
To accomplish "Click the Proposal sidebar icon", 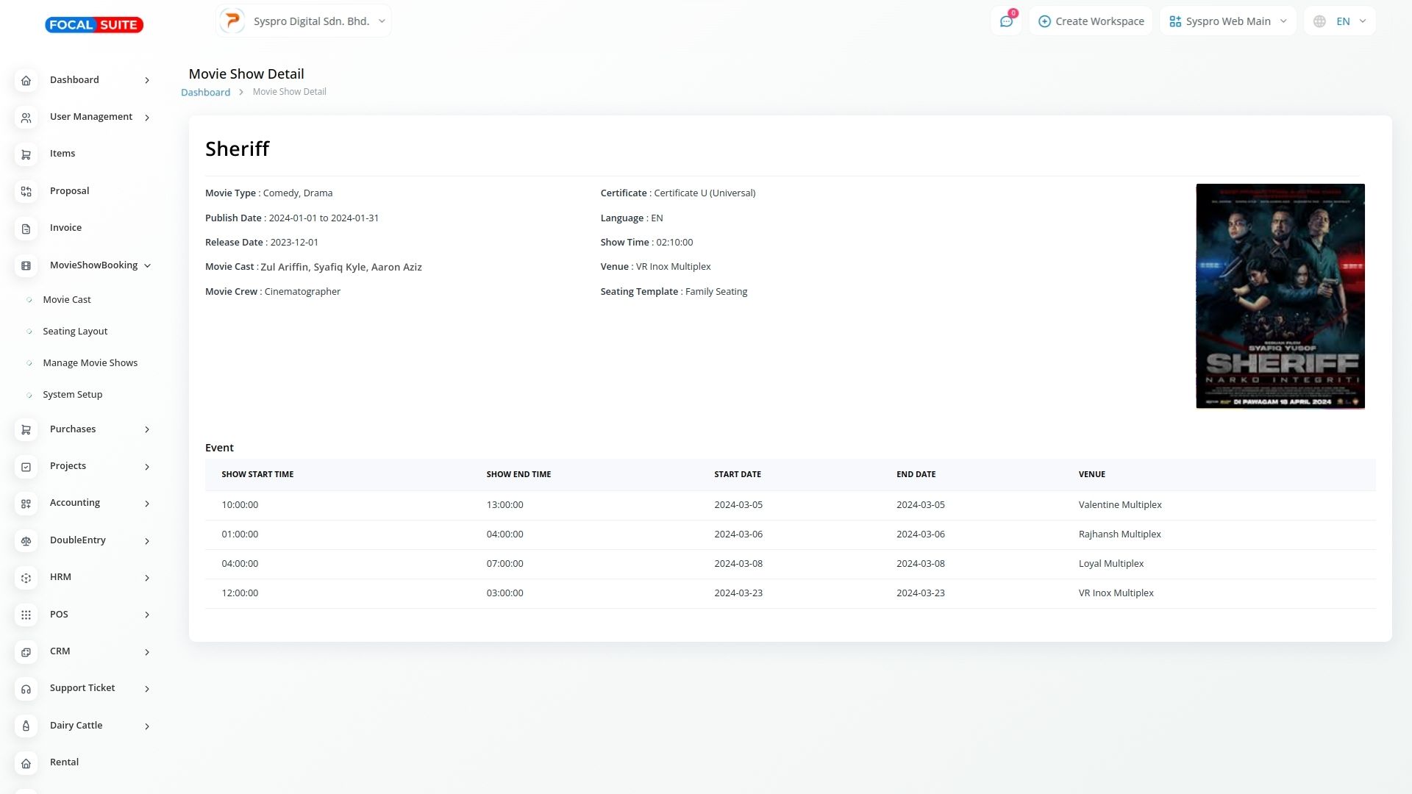I will 26,191.
